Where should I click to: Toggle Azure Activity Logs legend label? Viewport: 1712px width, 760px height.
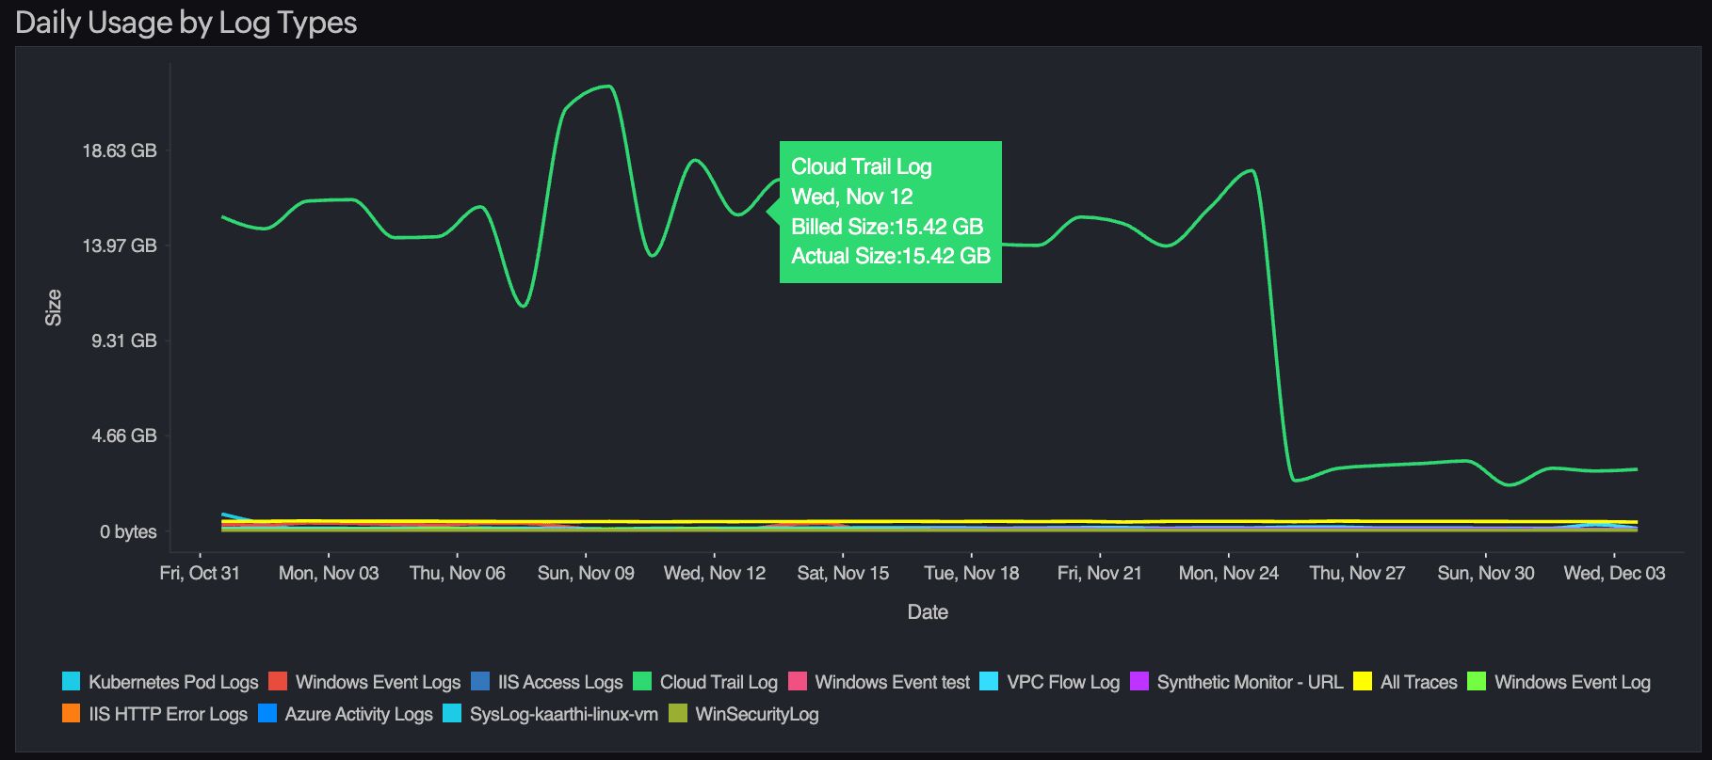358,714
